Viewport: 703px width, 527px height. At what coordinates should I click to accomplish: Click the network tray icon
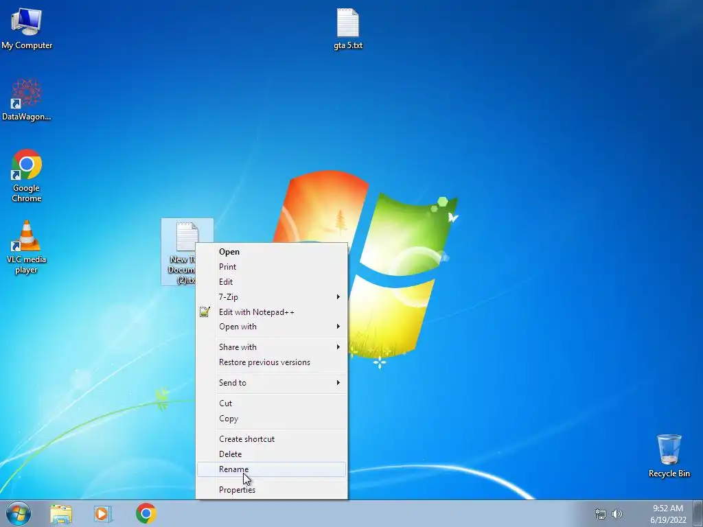600,514
